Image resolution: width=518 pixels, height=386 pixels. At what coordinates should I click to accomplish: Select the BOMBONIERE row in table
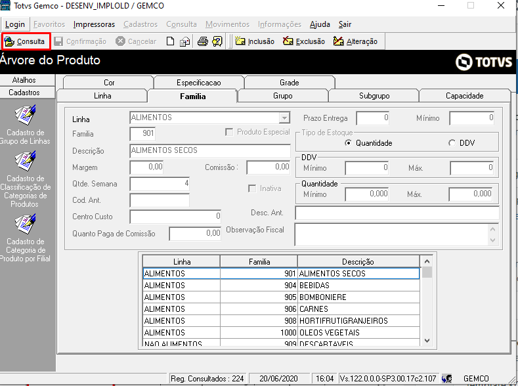point(282,297)
